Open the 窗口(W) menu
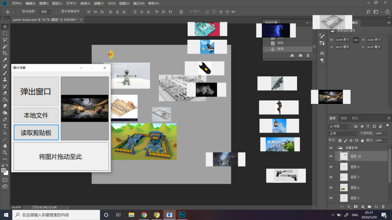Screen dimensions: 392x220 [x=139, y=3]
